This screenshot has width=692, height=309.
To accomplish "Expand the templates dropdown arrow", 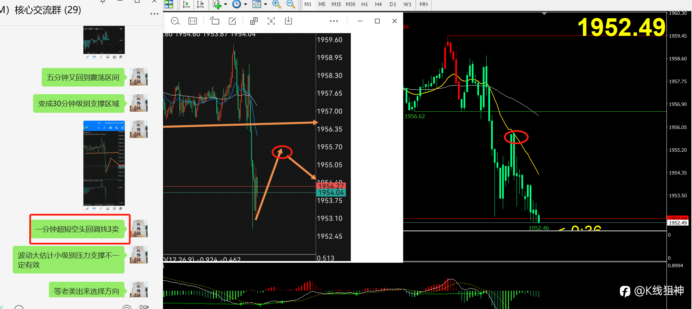I will coord(265,4).
